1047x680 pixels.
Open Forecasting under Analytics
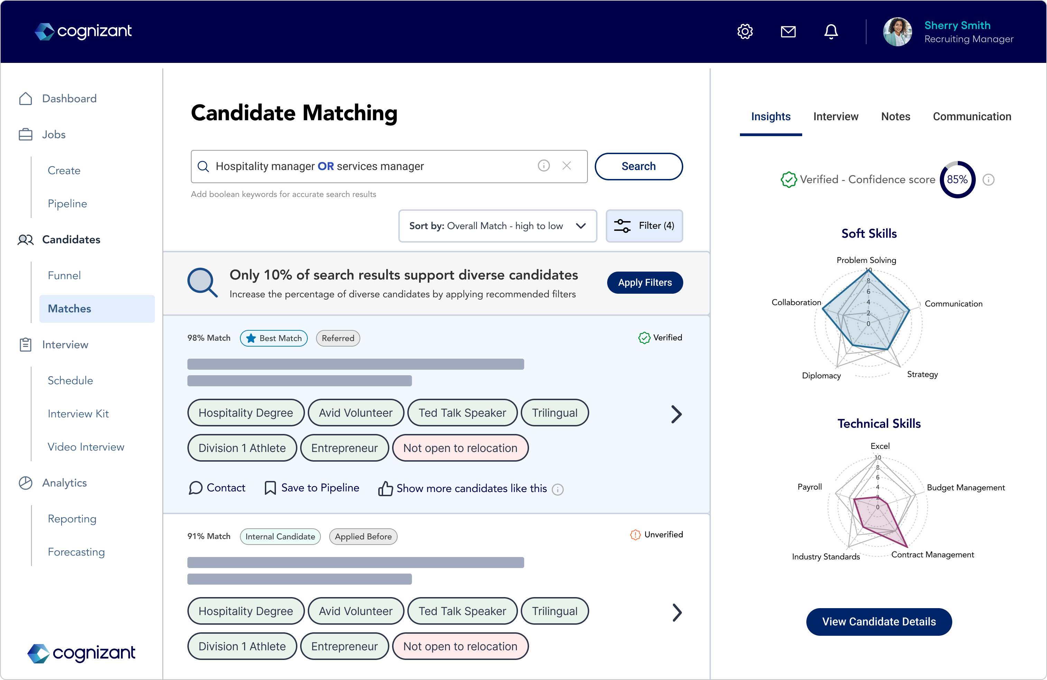(x=76, y=552)
